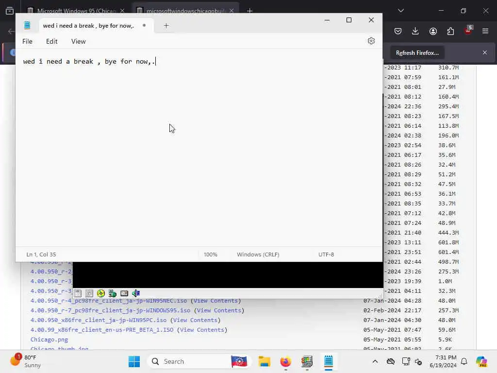
Task: Open the muted volume tray icon
Action: (418, 361)
